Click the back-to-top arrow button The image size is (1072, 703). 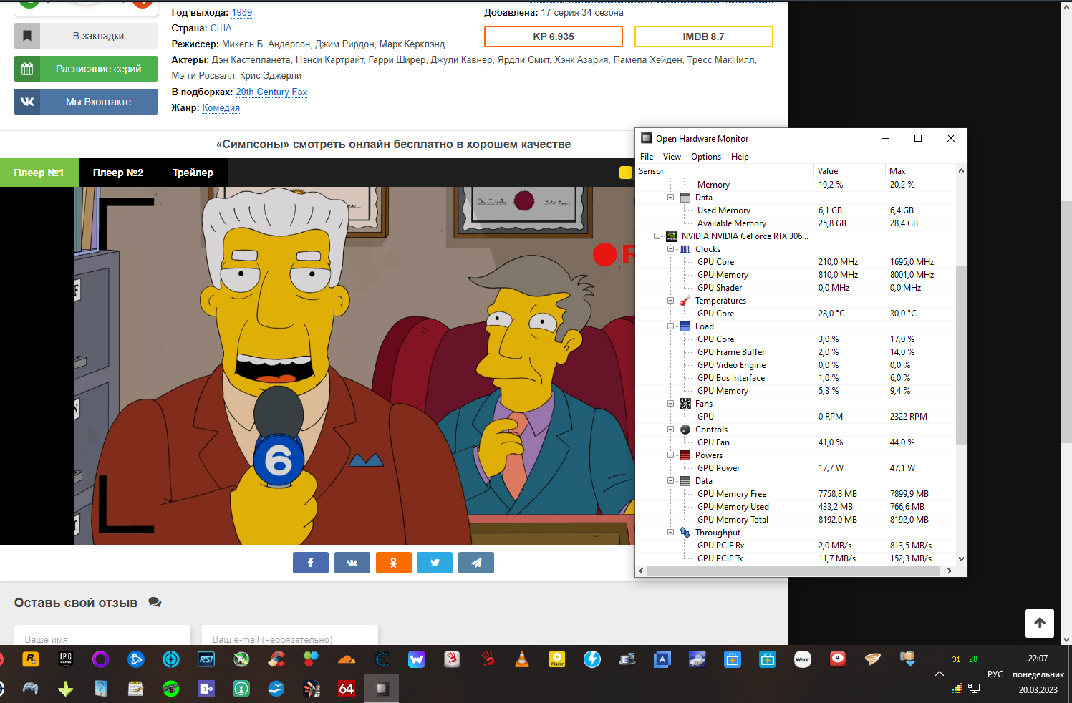[1040, 624]
